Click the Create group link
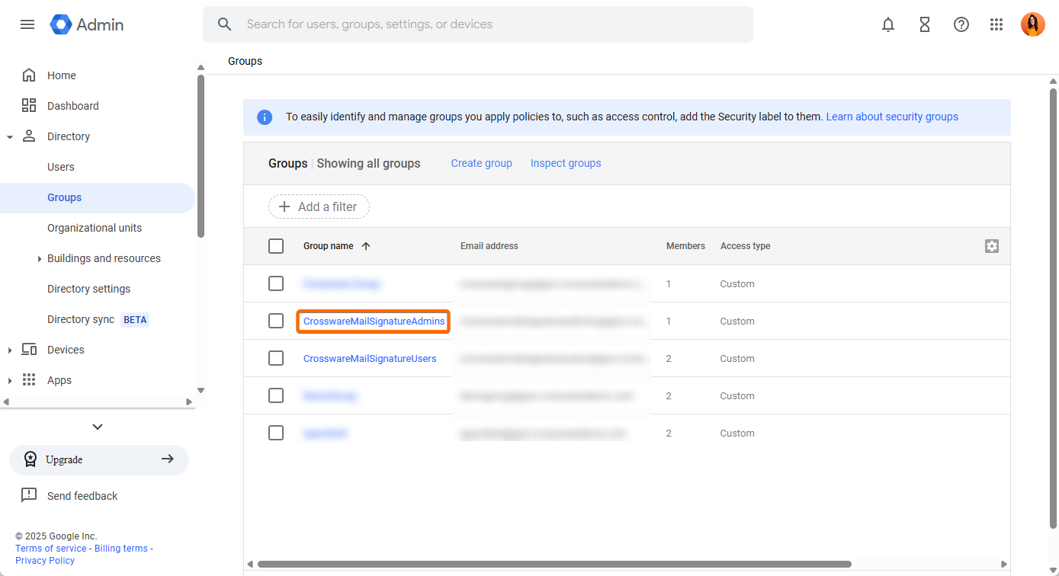Viewport: 1059px width, 576px height. click(481, 163)
